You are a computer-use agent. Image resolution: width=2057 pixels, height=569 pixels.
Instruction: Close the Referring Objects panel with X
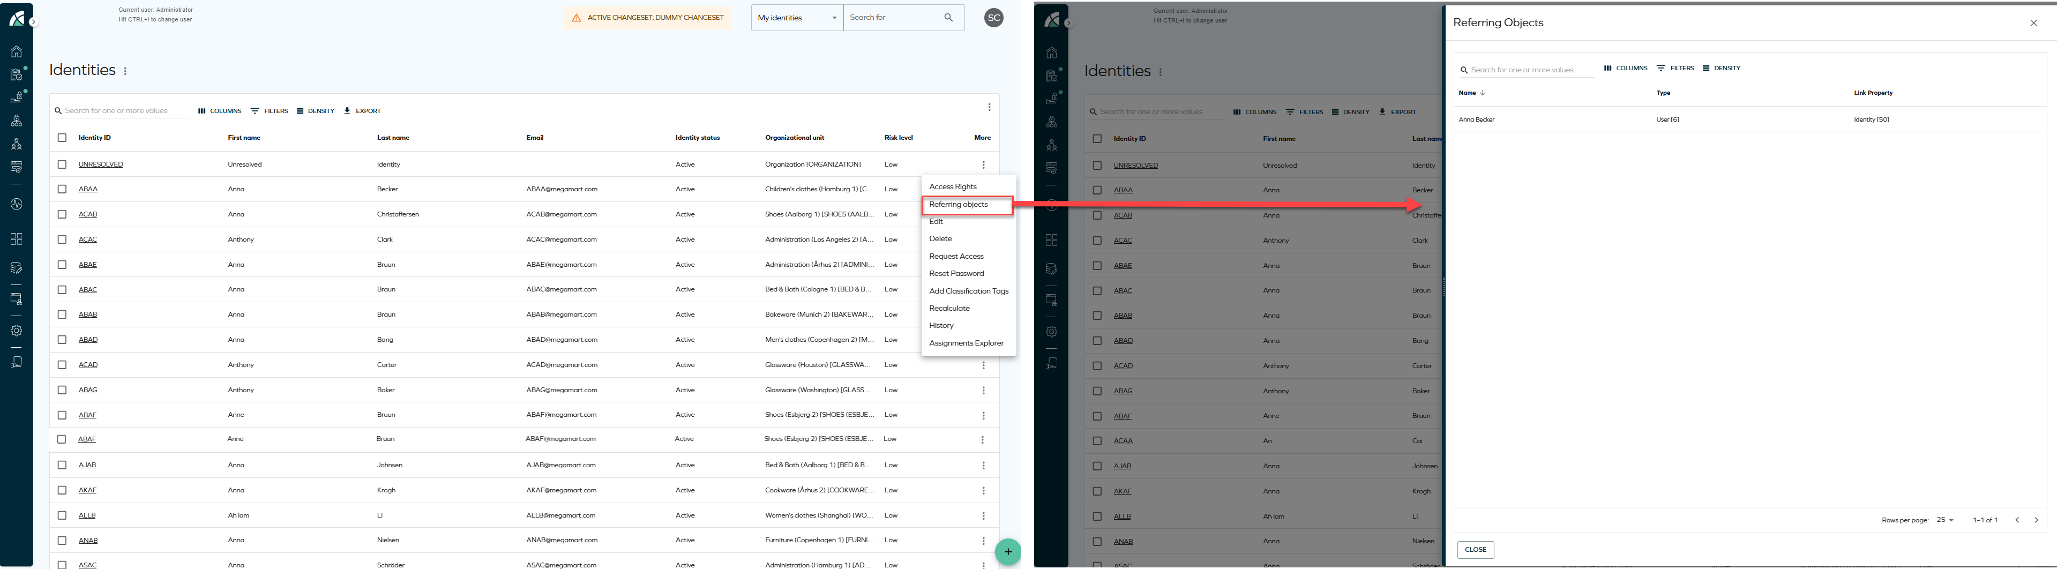(2033, 23)
